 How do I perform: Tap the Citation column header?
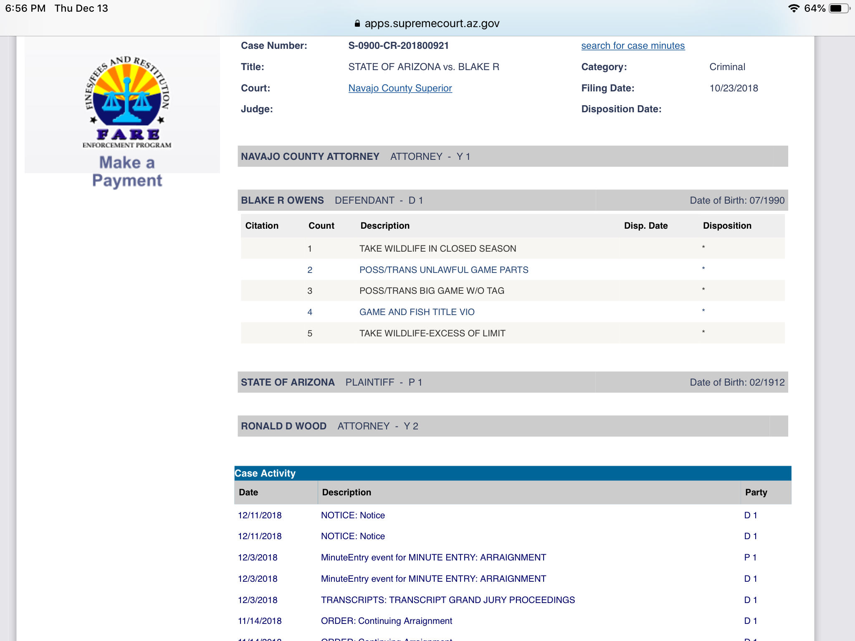coord(262,226)
